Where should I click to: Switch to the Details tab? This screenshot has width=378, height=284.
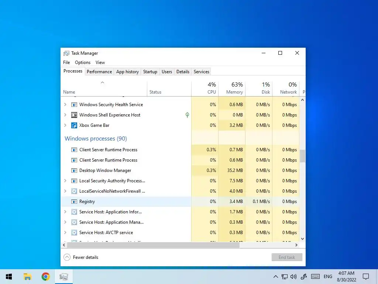[183, 72]
